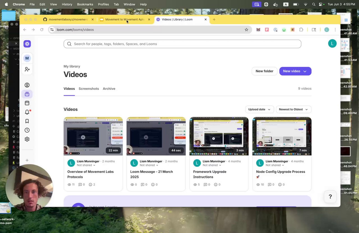Select the Videos tab in the library
This screenshot has height=233, width=359.
point(69,89)
